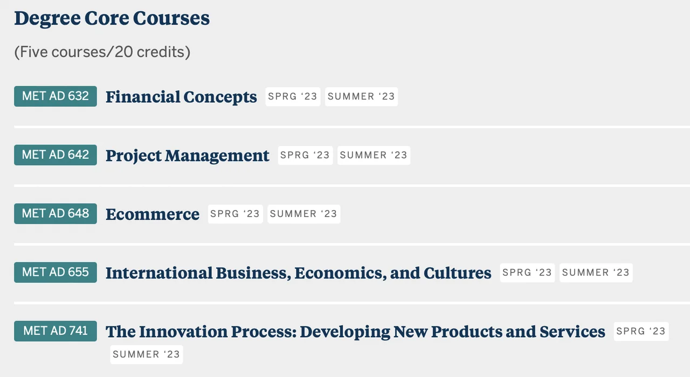Select SUMMER '23 for International Business course
Screen dimensions: 690x377
click(596, 273)
